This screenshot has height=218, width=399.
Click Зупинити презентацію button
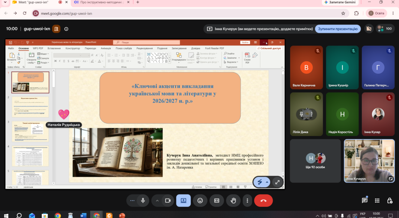coord(338,29)
